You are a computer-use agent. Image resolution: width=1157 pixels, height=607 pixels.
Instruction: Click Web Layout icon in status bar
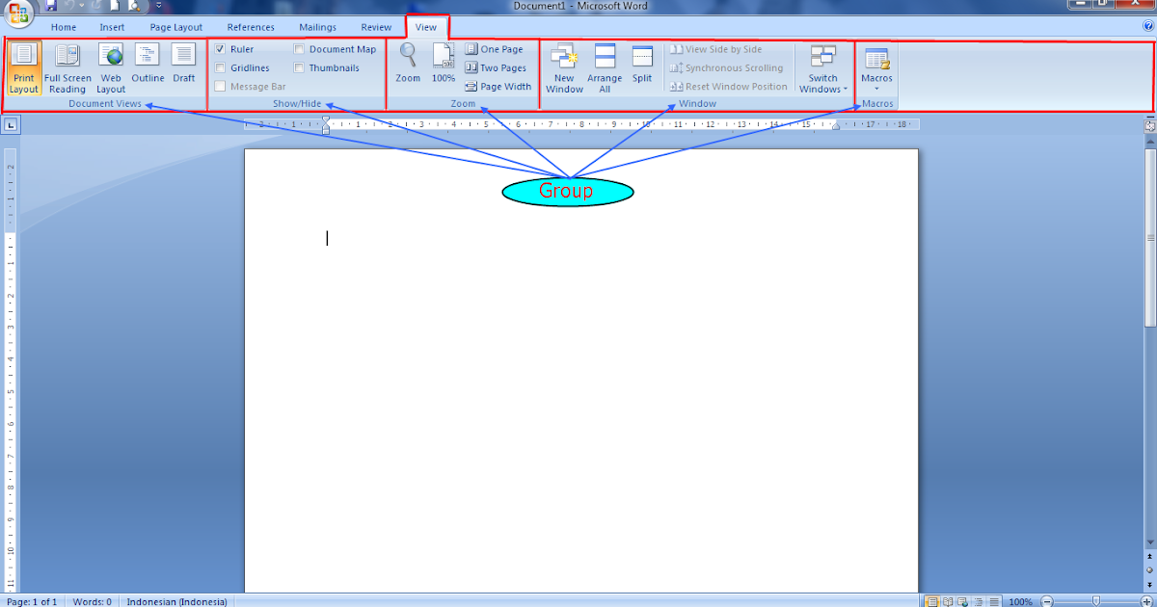962,601
